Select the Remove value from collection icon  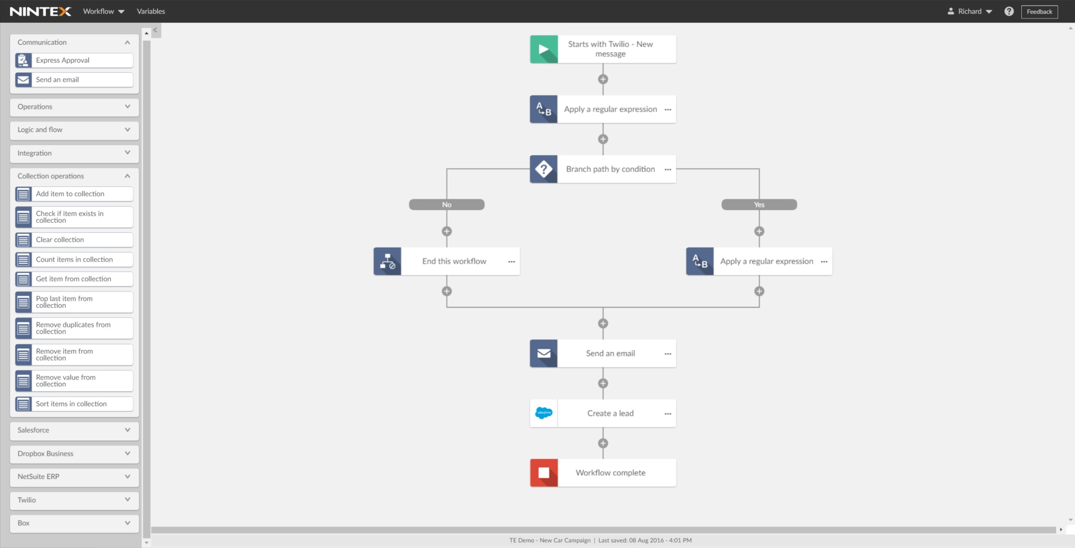(24, 381)
